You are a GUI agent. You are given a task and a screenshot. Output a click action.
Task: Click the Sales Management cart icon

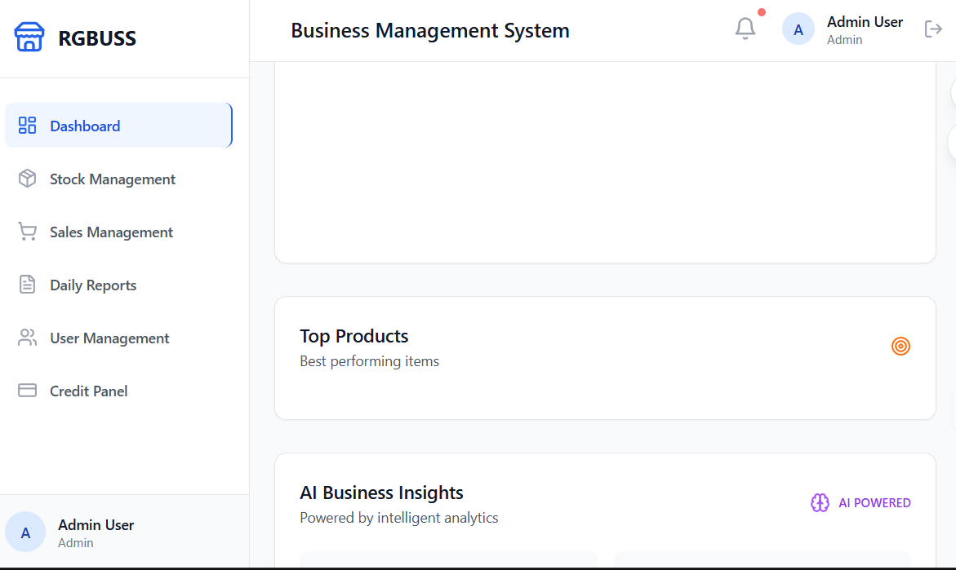[x=28, y=232]
